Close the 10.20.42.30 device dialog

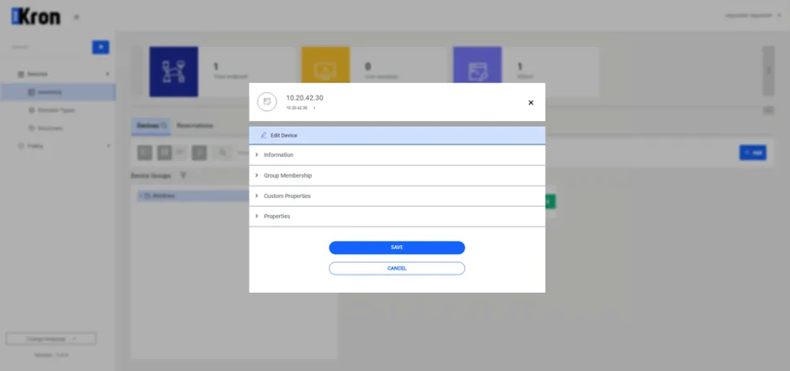coord(530,102)
